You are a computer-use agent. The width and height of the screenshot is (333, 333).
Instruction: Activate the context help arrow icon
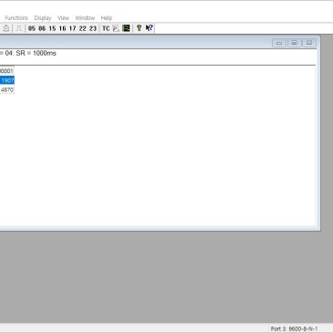tap(149, 28)
